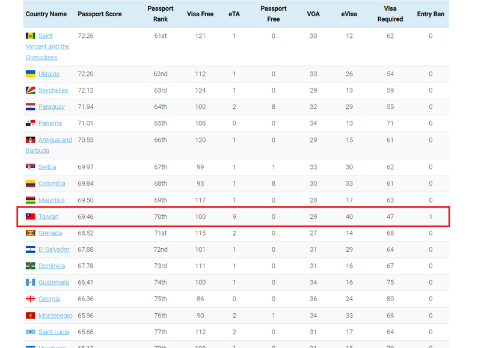
Task: Click the Paraguay flag icon
Action: coord(30,107)
